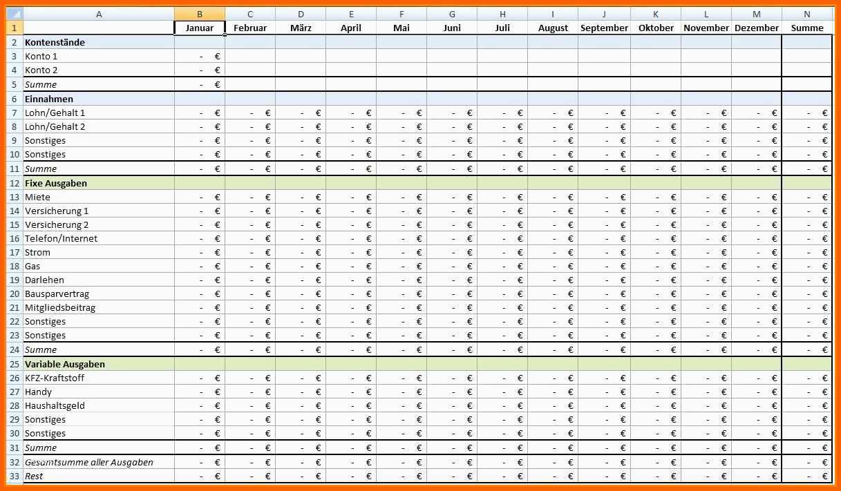This screenshot has width=841, height=491.
Task: Select the Handy label cell
Action: pos(99,392)
